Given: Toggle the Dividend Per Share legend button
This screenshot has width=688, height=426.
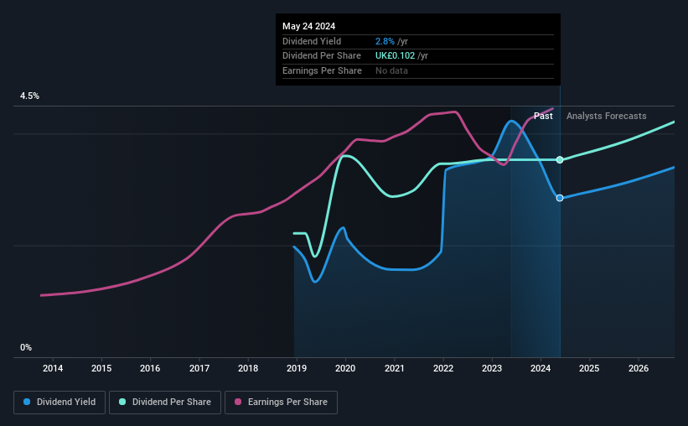Looking at the screenshot, I should coord(165,403).
